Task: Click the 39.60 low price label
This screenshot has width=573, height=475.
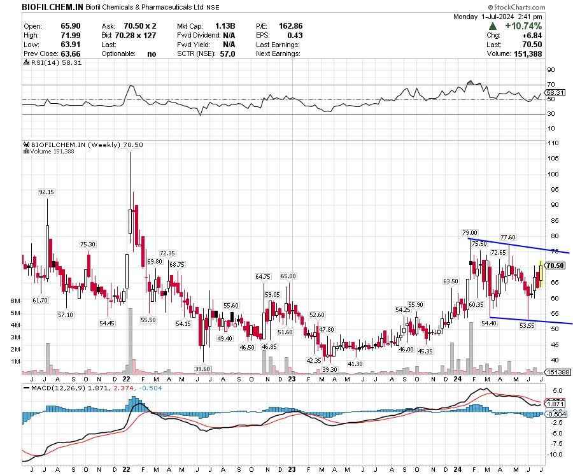Action: pyautogui.click(x=202, y=369)
